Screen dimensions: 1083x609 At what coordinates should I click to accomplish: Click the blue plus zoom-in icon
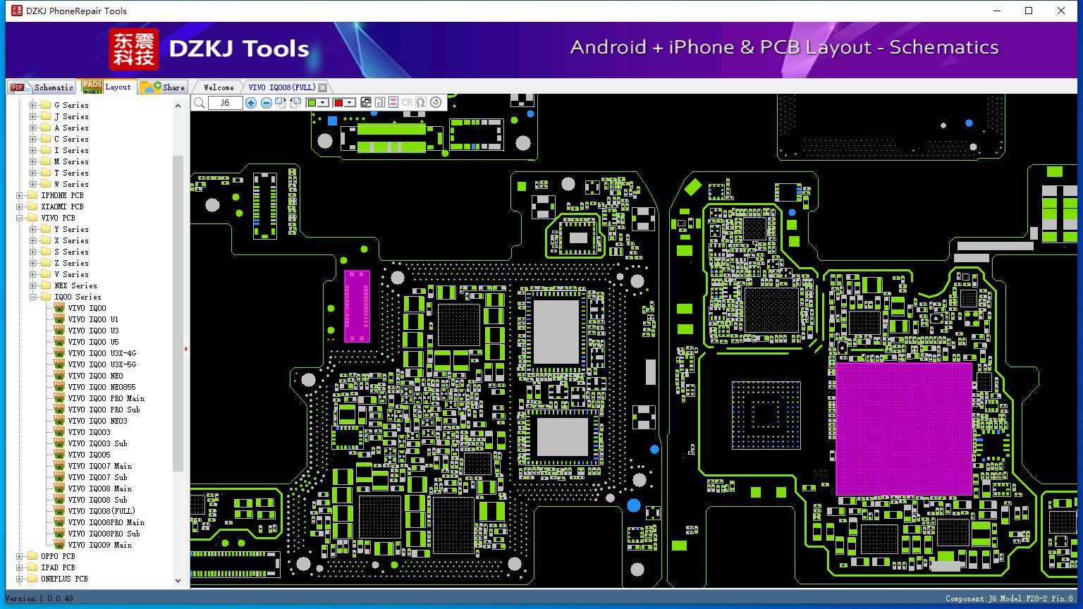(251, 103)
